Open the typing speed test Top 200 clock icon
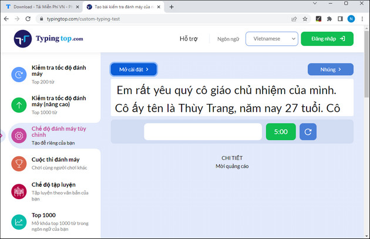Viewport: 370px width, 239px height. (x=19, y=75)
